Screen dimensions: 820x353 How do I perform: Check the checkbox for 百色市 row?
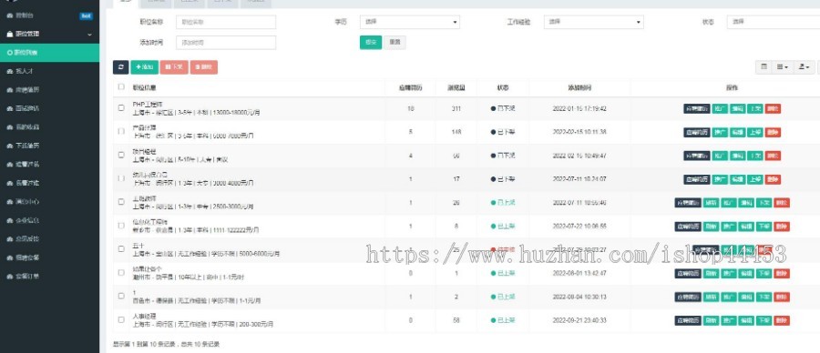(x=121, y=296)
